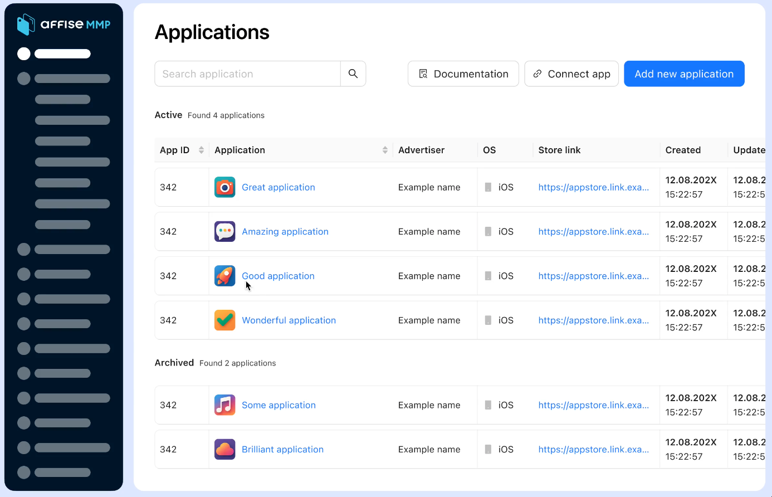Click the search magnifier icon

[x=353, y=74]
